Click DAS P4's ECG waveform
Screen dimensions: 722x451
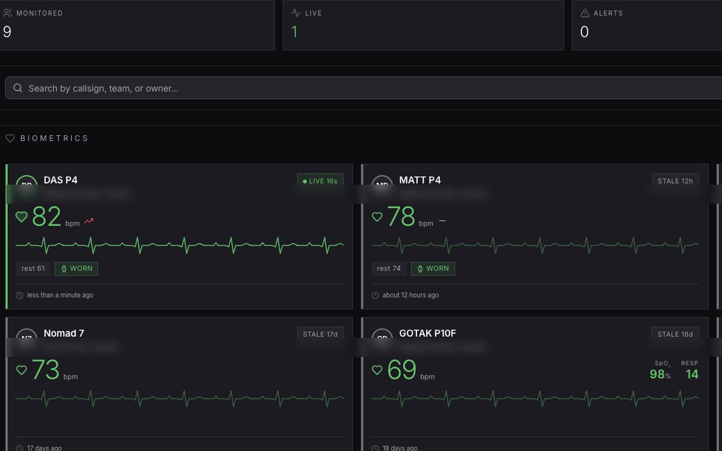click(179, 244)
